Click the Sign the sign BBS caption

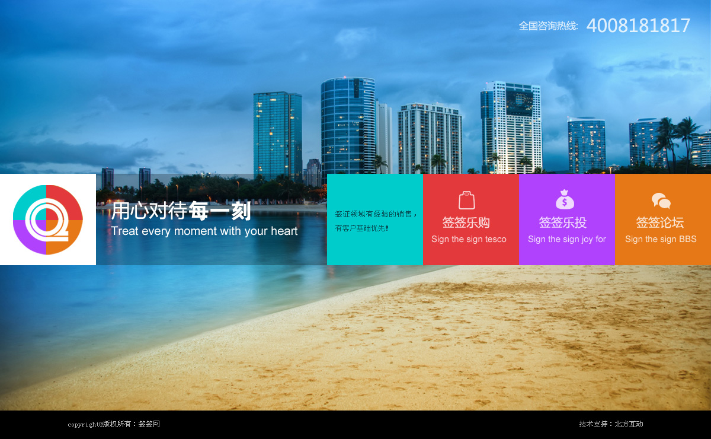coord(661,240)
